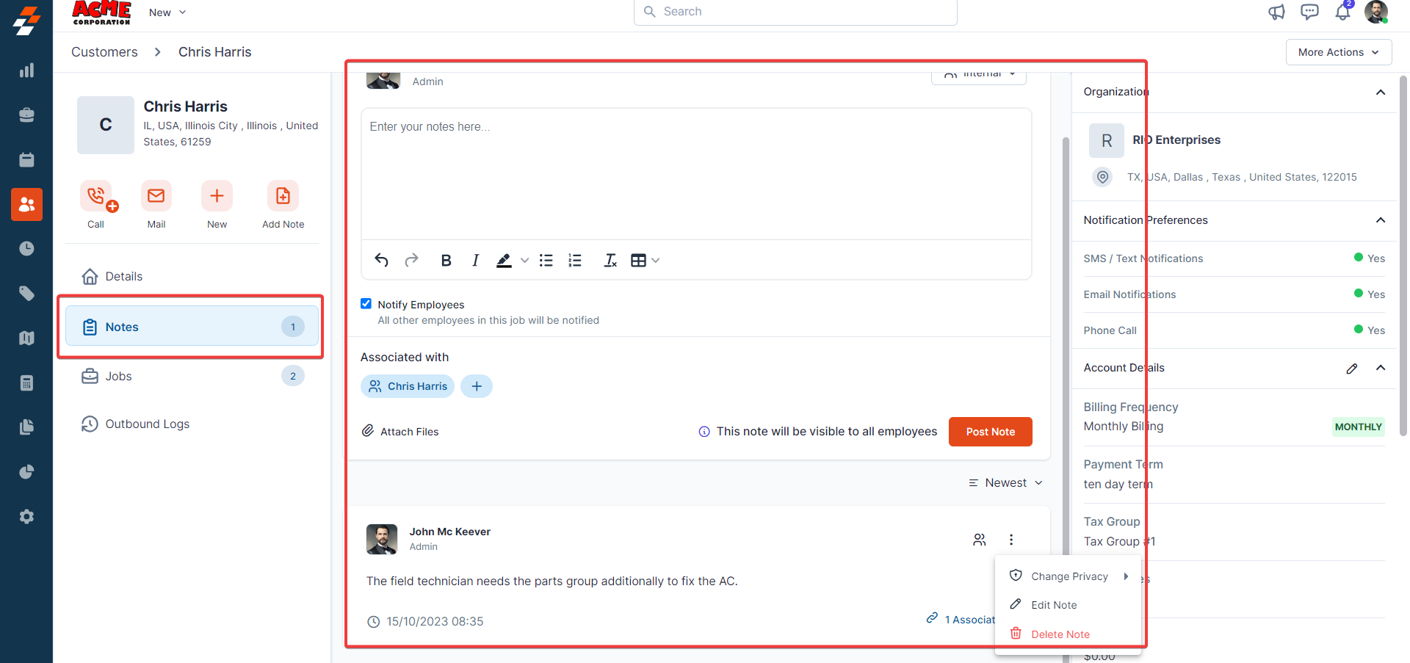This screenshot has height=663, width=1410.
Task: Open the clock timesheet sidebar icon
Action: tap(26, 249)
